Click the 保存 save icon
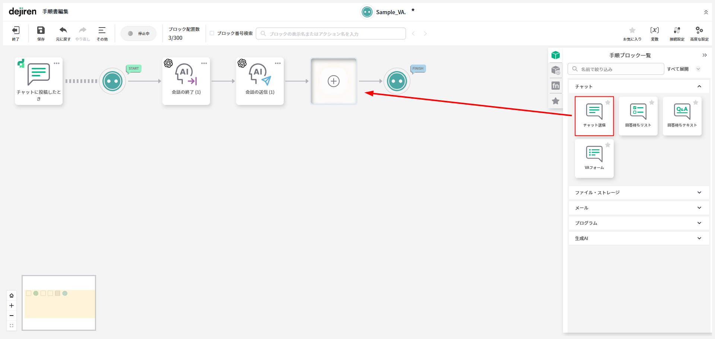The image size is (715, 339). click(41, 31)
